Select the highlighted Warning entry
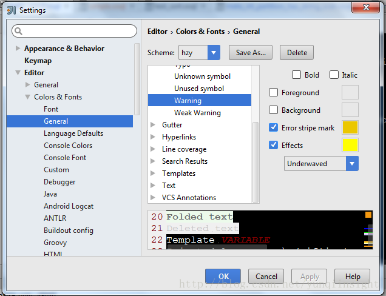 pos(200,101)
